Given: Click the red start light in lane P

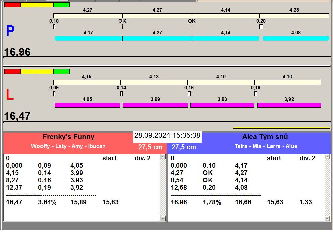Looking at the screenshot, I should 12,5.
